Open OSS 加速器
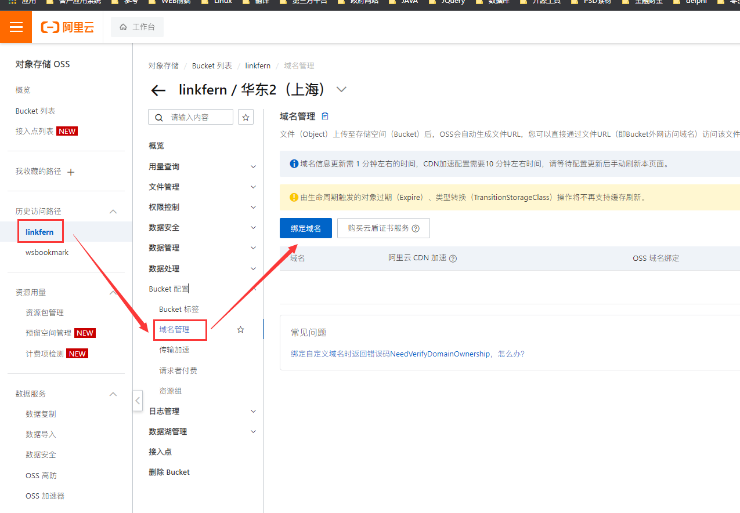This screenshot has width=740, height=513. click(x=45, y=496)
